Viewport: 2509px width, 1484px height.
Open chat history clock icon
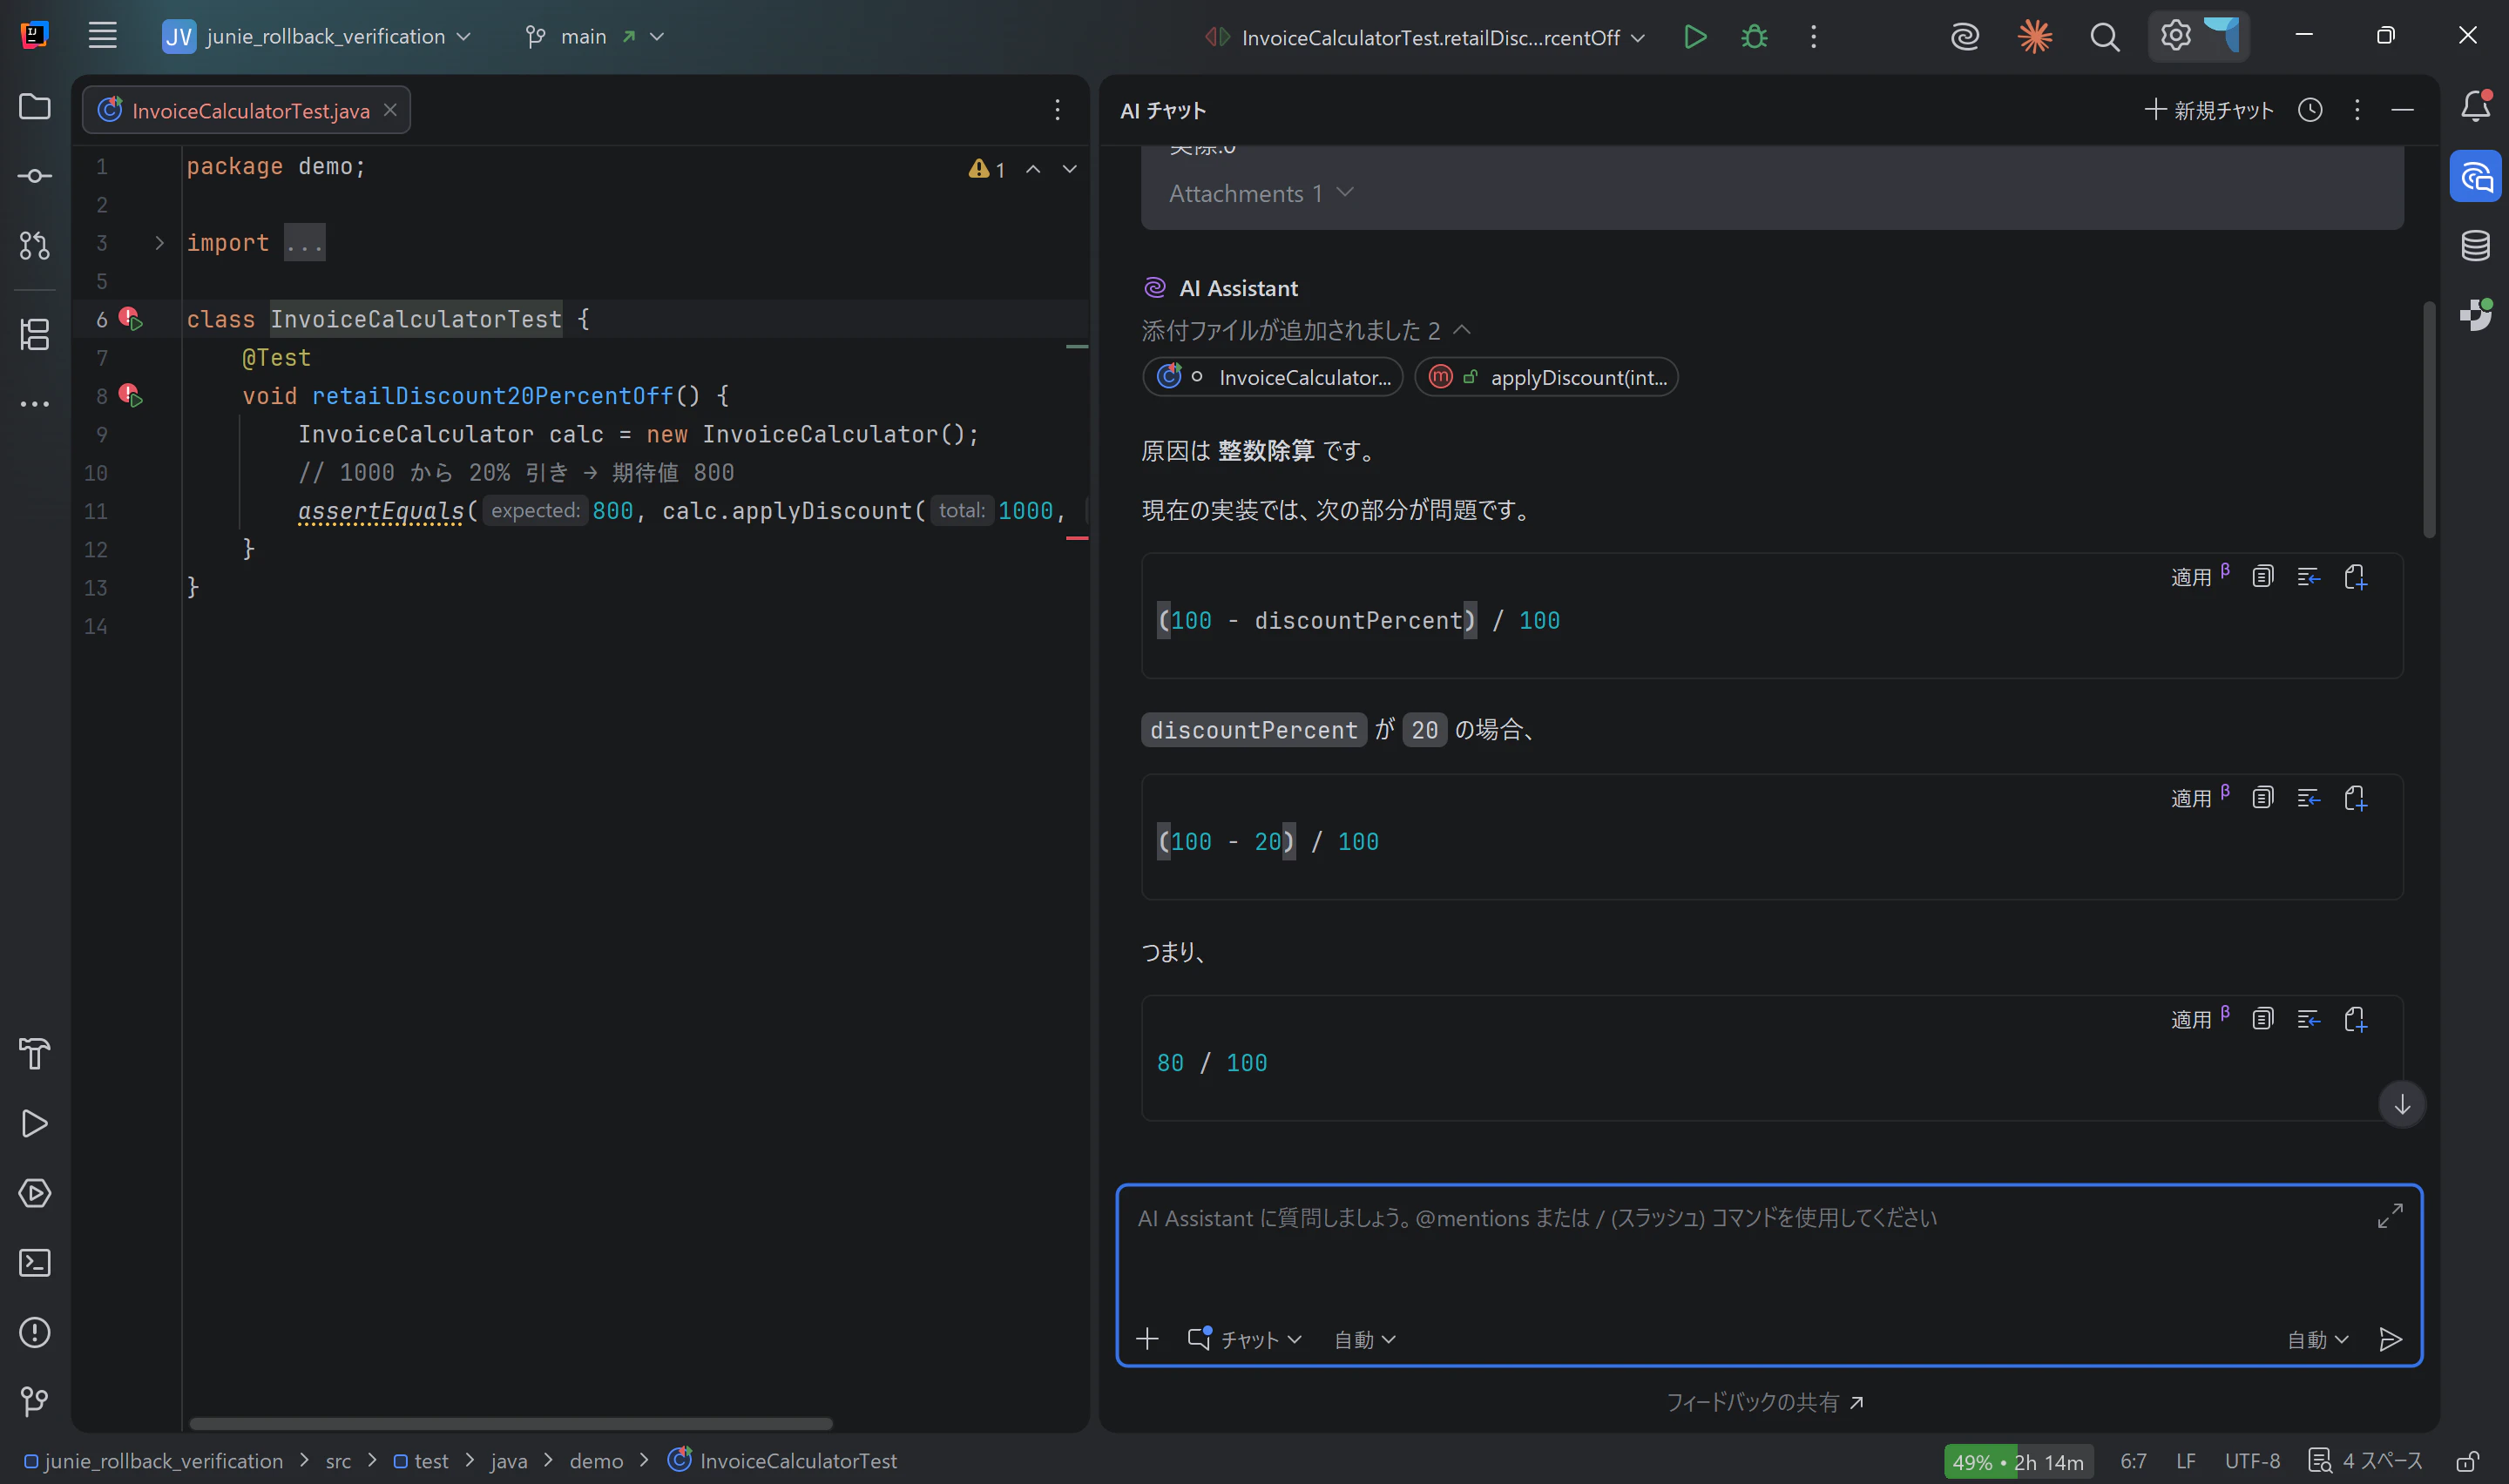tap(2310, 110)
